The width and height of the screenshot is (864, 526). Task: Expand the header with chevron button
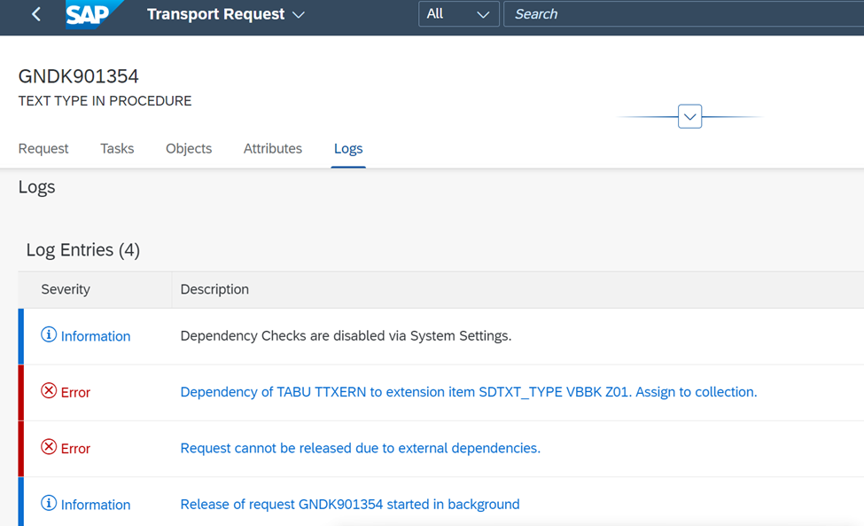689,116
